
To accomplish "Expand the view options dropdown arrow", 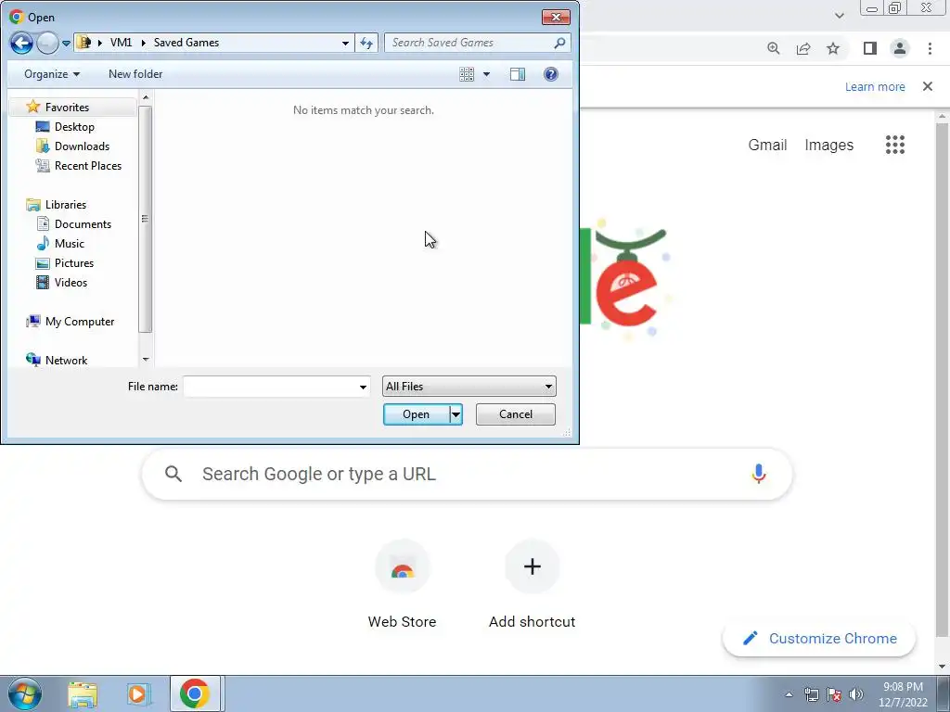I will coord(486,74).
